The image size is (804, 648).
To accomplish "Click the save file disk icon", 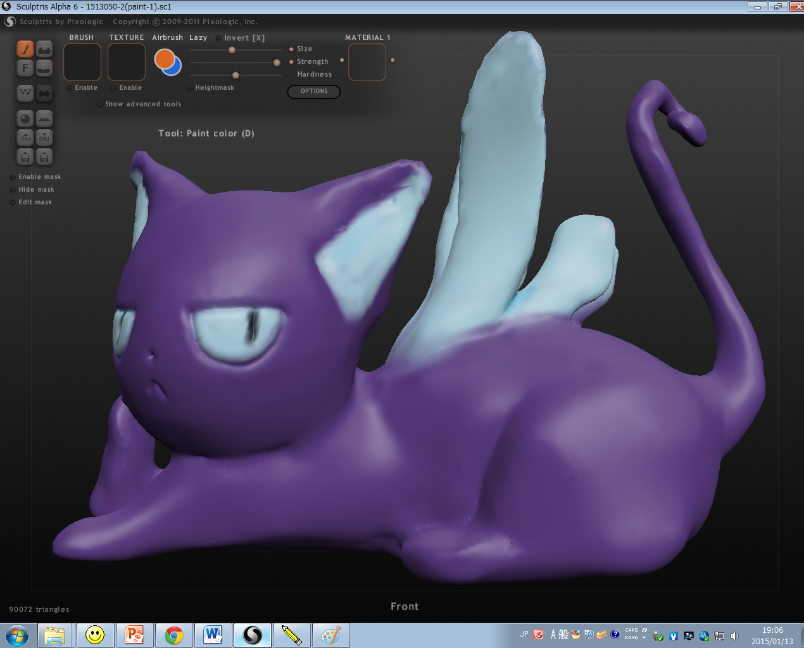I will 44,156.
